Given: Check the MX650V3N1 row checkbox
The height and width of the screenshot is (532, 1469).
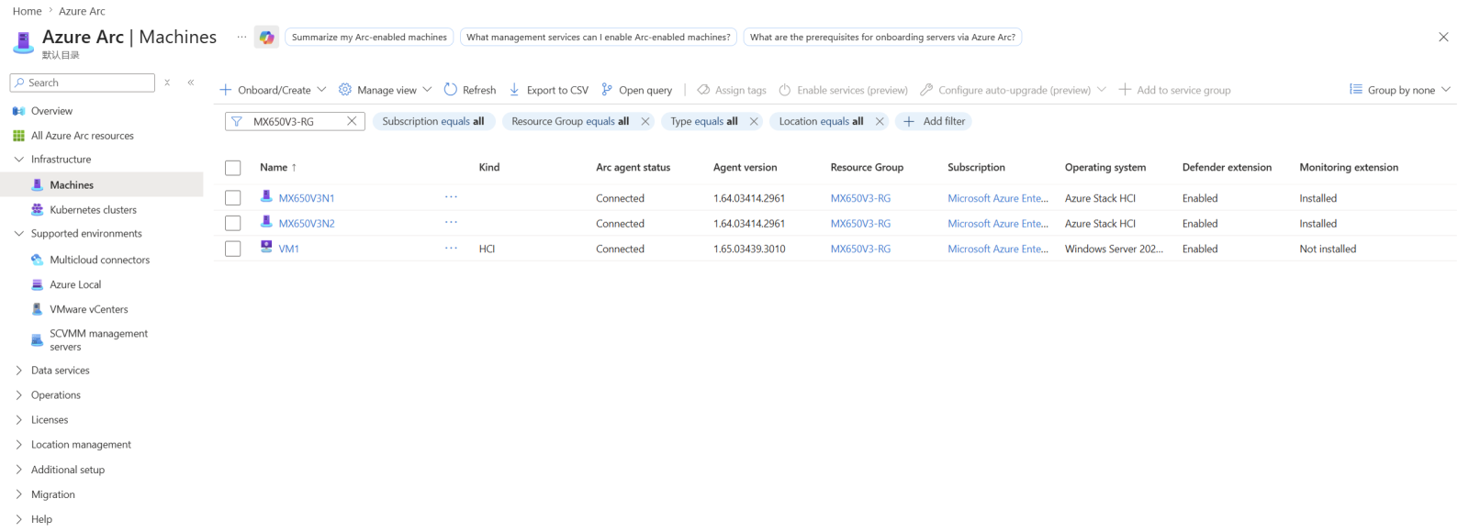Looking at the screenshot, I should [233, 198].
